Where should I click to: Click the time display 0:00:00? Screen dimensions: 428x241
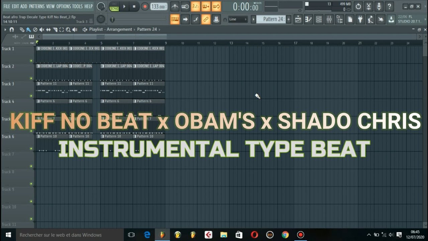(x=246, y=7)
